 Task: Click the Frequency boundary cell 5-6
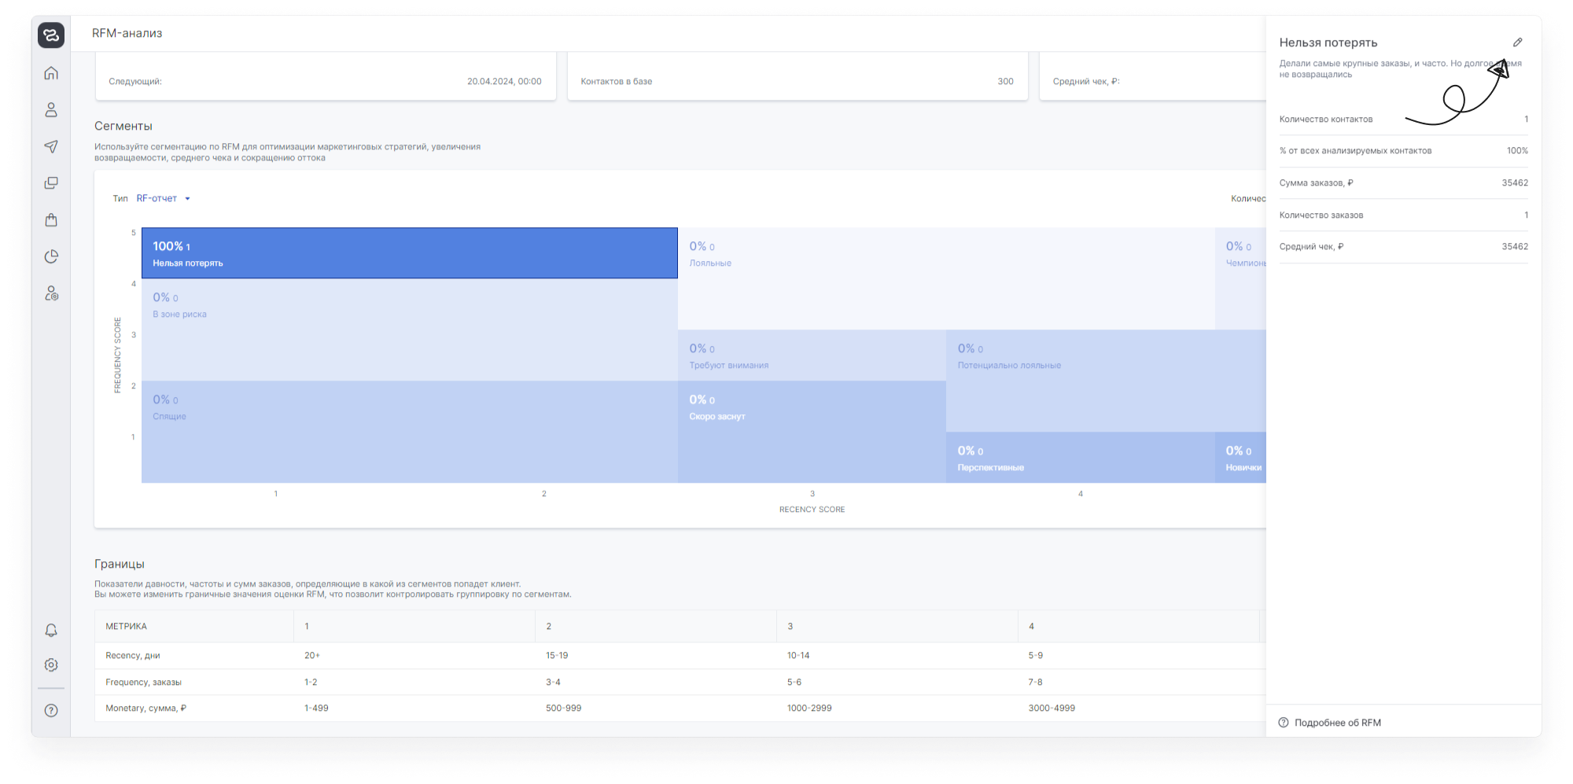point(794,682)
